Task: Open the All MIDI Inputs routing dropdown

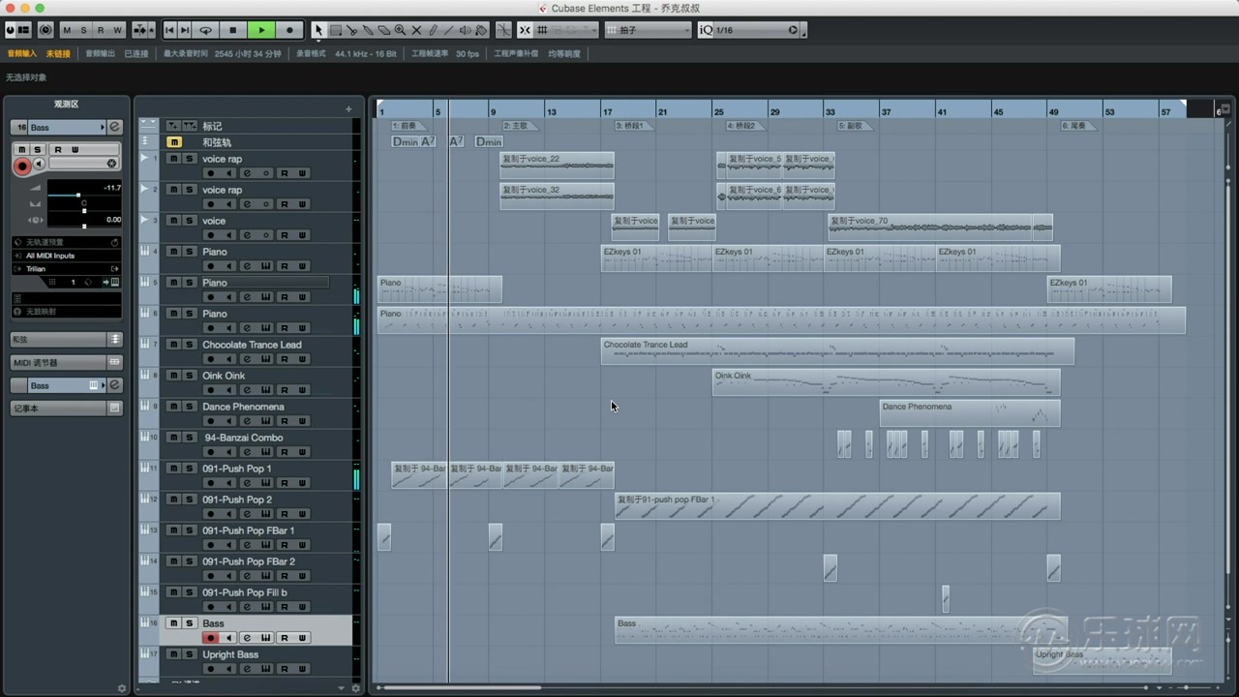Action: point(66,256)
